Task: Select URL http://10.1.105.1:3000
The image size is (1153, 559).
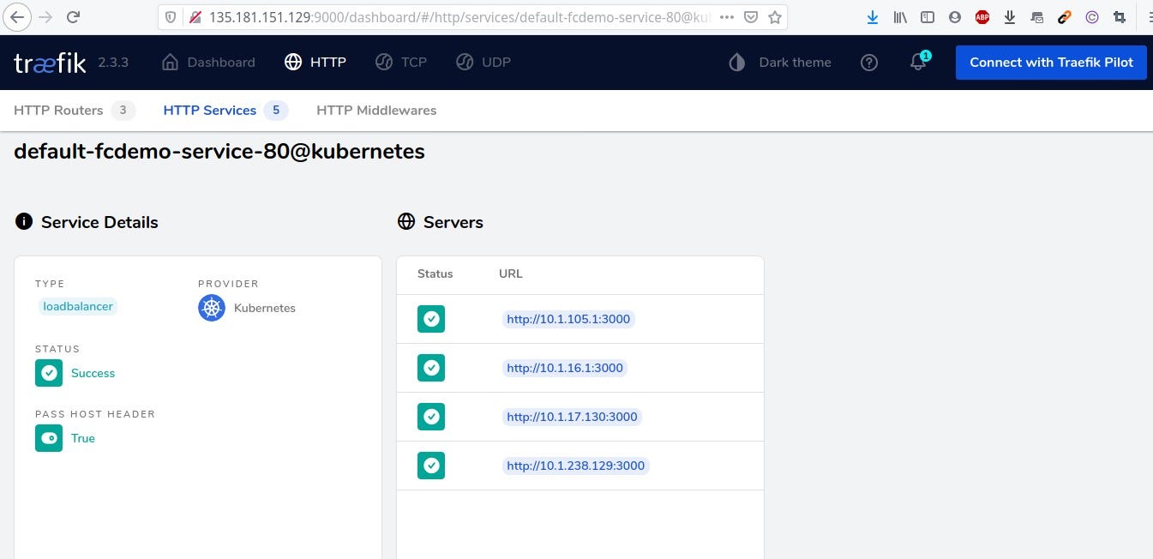Action: click(568, 319)
